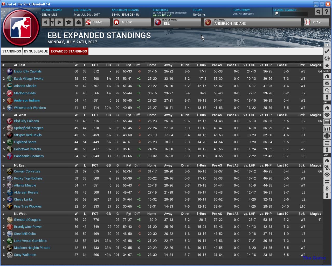
Task: Click the Glenbard Cougars team logo
Action: [x=10, y=220]
